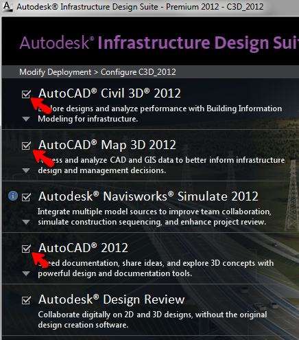Toggle the AutoCAD 2012 product checkbox
299x340 pixels.
coord(26,249)
